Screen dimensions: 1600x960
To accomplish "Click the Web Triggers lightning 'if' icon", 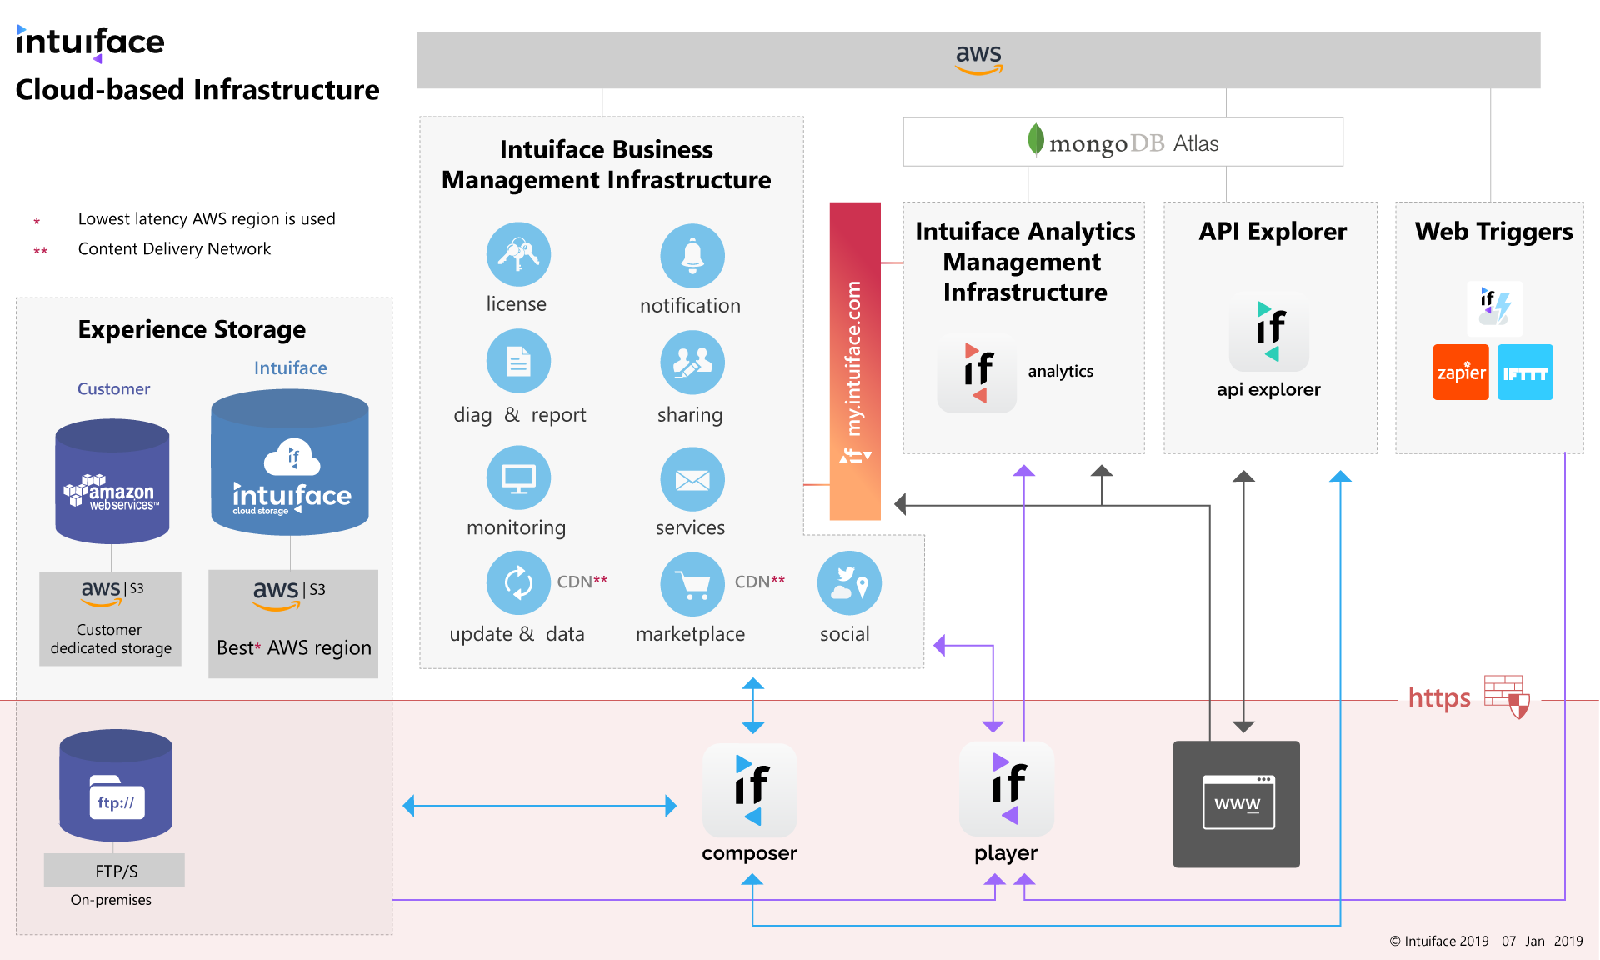I will 1495,307.
